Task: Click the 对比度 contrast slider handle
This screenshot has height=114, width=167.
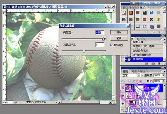Action: point(84,51)
